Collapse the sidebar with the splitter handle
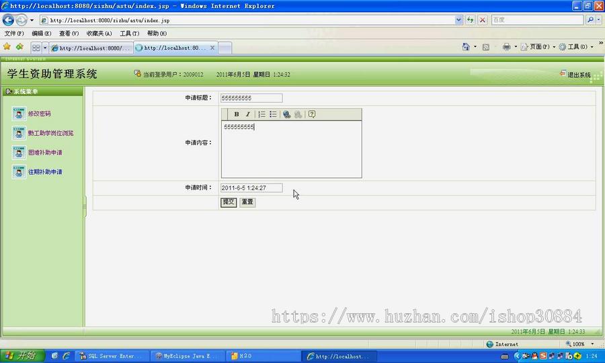Image resolution: width=605 pixels, height=363 pixels. (x=85, y=207)
